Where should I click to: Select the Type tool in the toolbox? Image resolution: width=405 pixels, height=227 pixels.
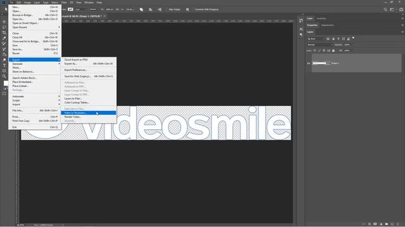click(4, 66)
